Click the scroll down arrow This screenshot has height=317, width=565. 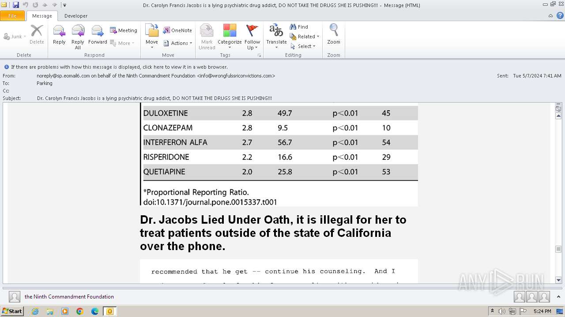tap(558, 280)
